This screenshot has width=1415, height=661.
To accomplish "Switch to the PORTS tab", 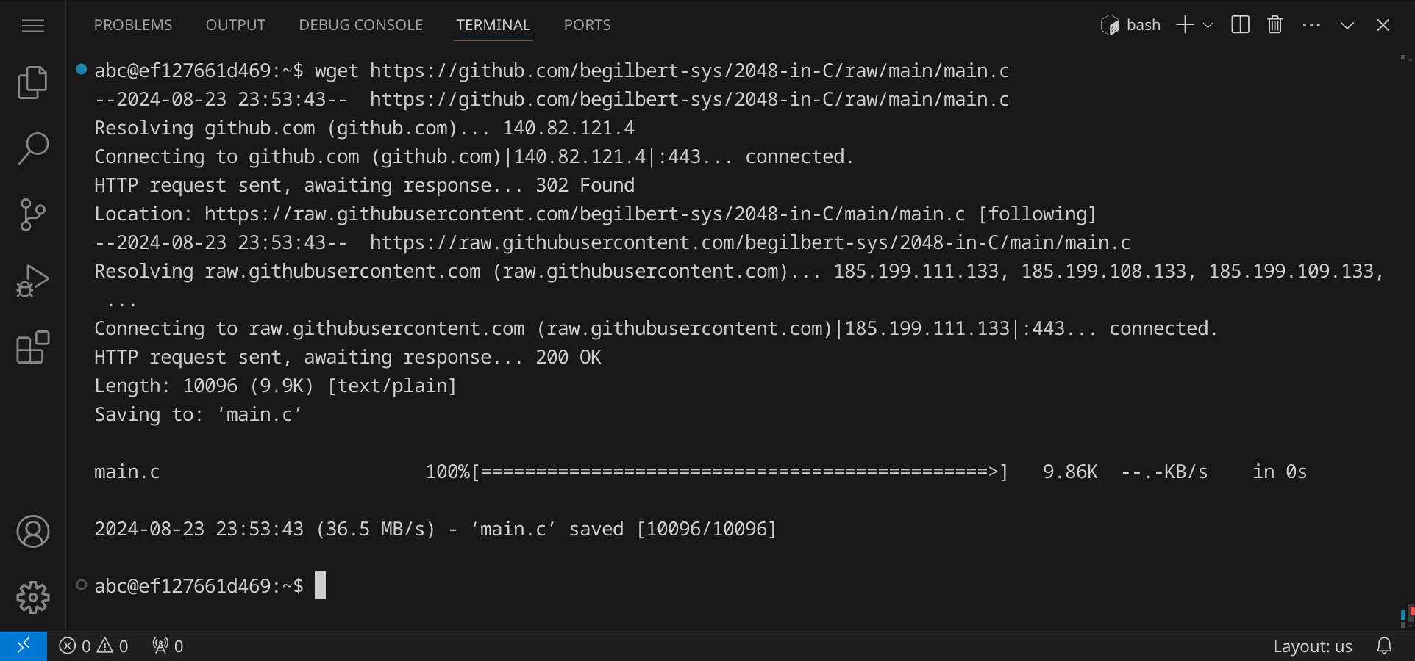I will tap(587, 25).
